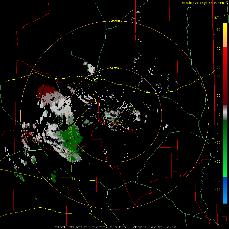The image size is (229, 229).
Task: Click the -20 value on velocity scale
Action: click(x=218, y=133)
